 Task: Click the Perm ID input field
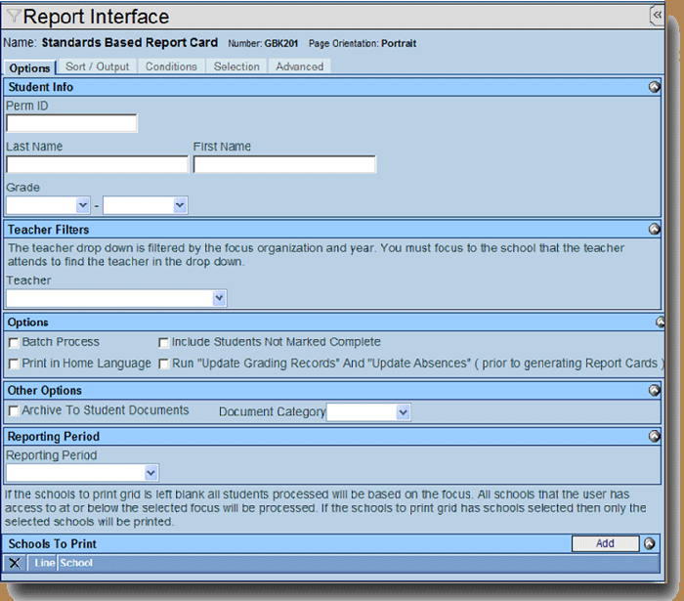coord(71,123)
